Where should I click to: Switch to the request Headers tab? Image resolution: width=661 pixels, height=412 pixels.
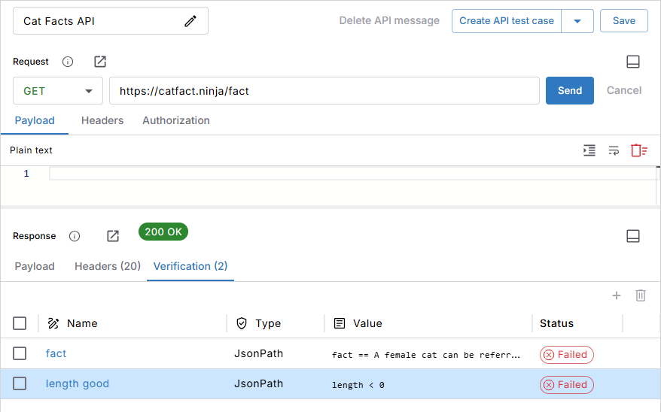[102, 120]
